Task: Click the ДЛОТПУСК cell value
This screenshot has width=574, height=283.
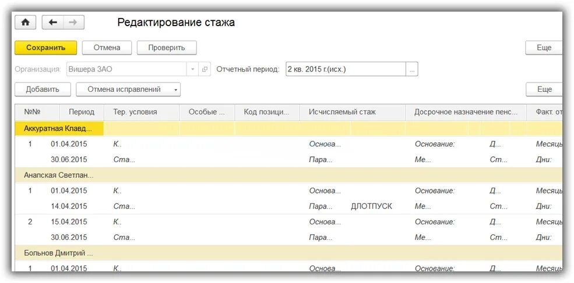Action: 372,206
